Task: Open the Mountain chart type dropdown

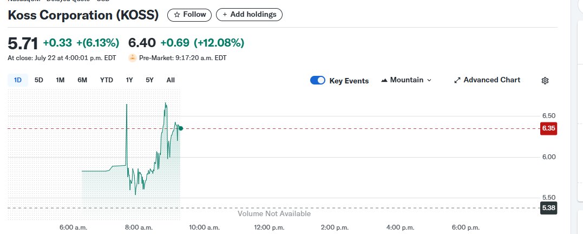Action: coord(407,80)
